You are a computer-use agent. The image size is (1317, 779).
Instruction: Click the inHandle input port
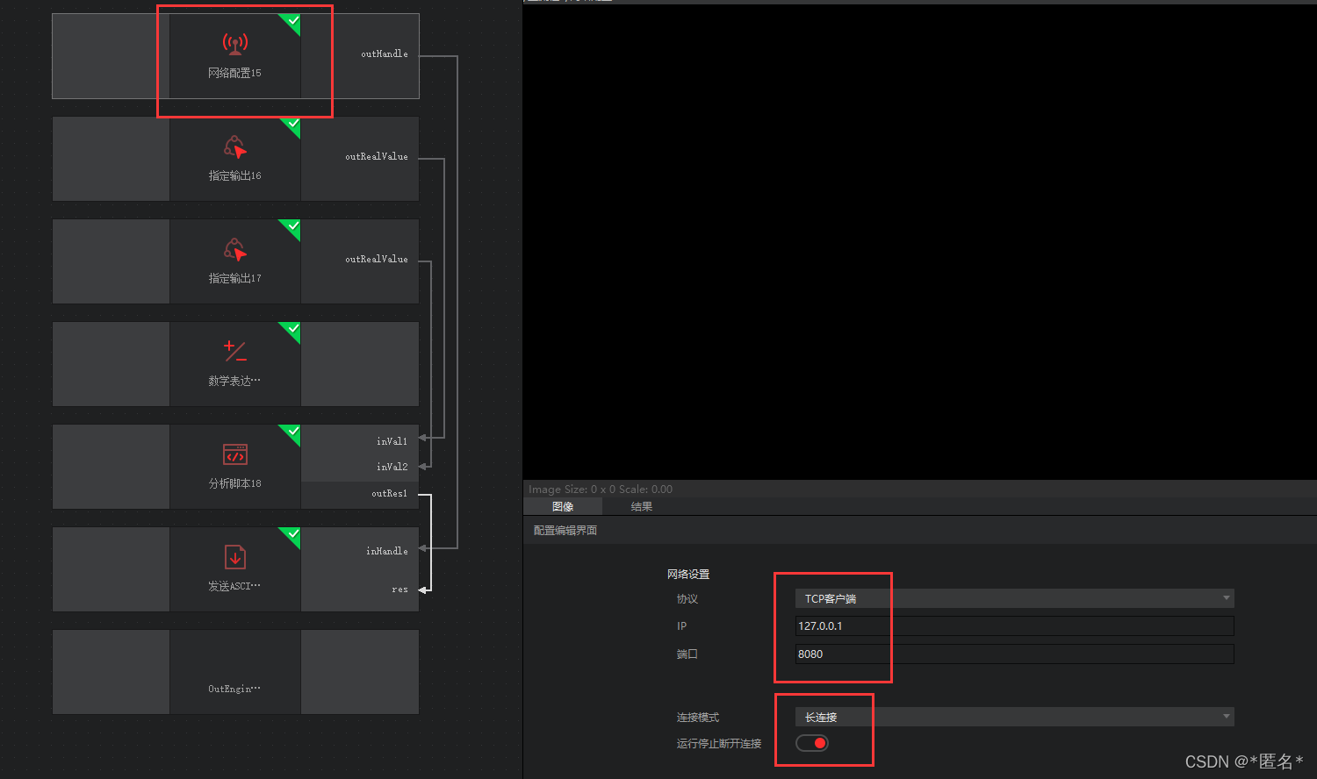click(x=387, y=551)
